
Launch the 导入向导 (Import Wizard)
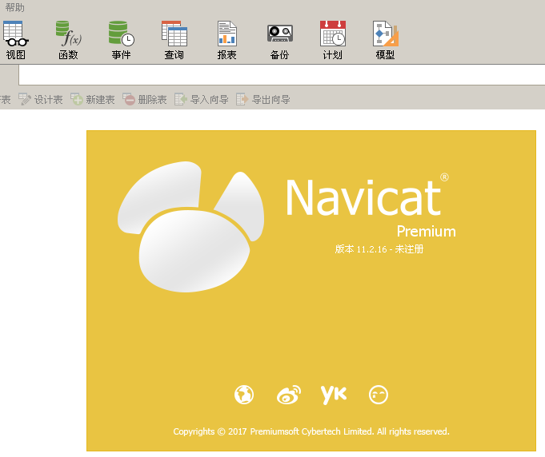(201, 100)
